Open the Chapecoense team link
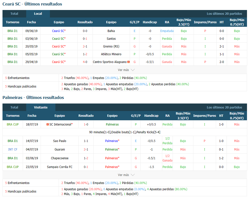 (60, 158)
